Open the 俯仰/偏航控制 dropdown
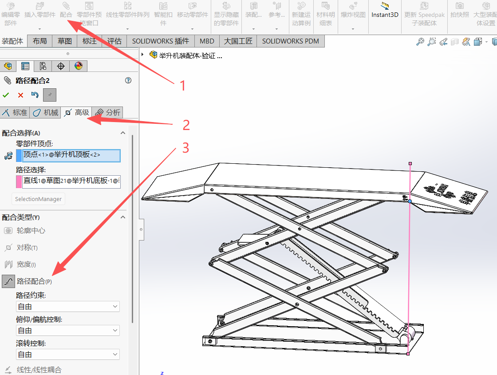Screen dimensions: 497x375 67,331
